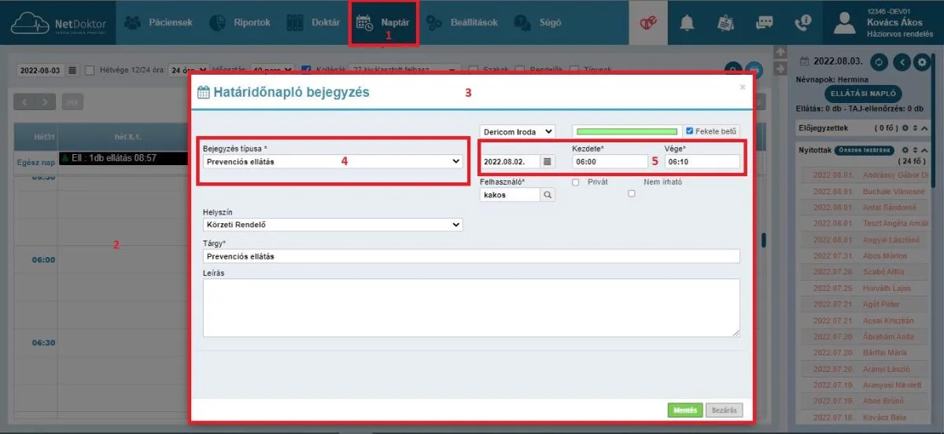This screenshot has height=434, width=944.
Task: Open the Riportok menu
Action: [x=240, y=23]
